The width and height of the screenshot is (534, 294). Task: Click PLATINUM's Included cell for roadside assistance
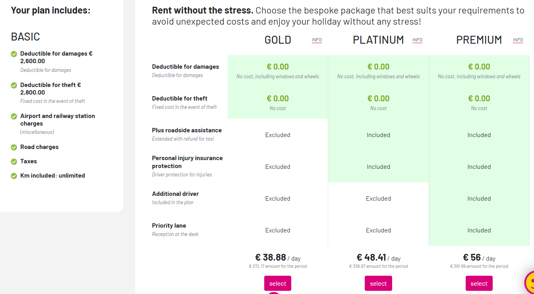pyautogui.click(x=378, y=135)
